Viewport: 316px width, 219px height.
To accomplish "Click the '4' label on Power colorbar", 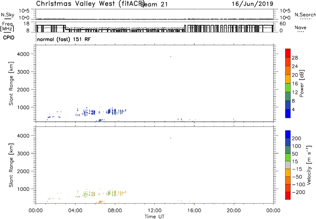I will point(293,109).
